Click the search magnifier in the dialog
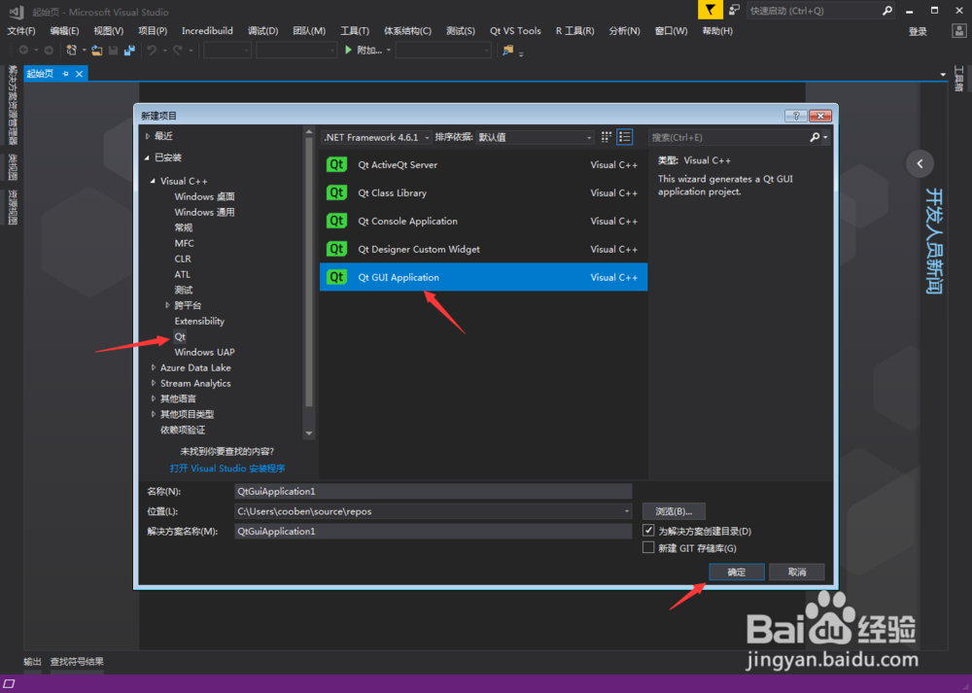Image resolution: width=972 pixels, height=693 pixels. [x=815, y=137]
